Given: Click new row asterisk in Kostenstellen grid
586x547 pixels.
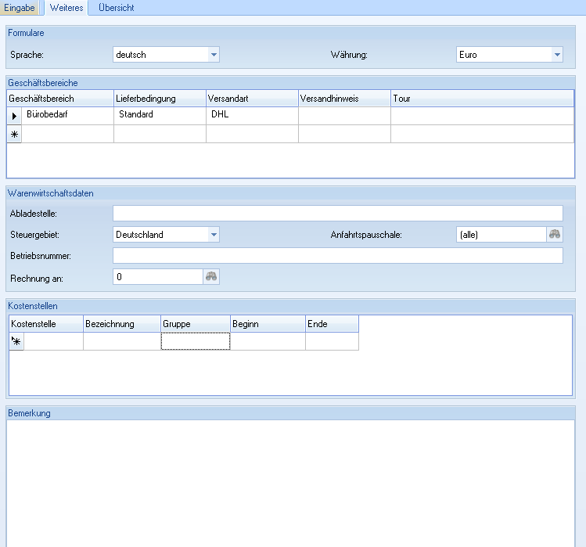Looking at the screenshot, I should click(16, 341).
